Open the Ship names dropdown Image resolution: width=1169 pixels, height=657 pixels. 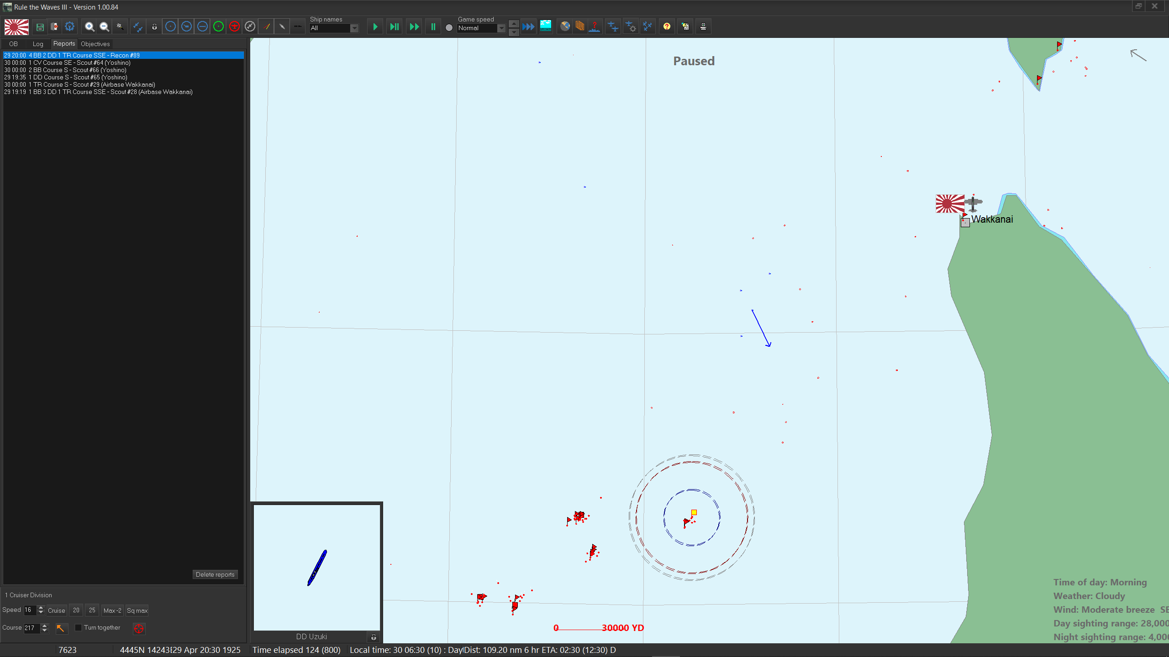tap(354, 28)
